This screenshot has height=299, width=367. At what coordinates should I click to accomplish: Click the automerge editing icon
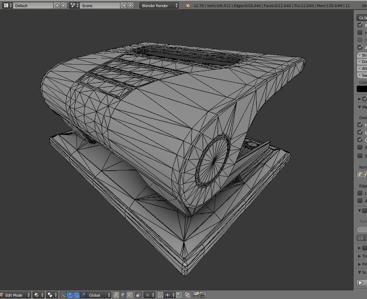click(x=188, y=295)
